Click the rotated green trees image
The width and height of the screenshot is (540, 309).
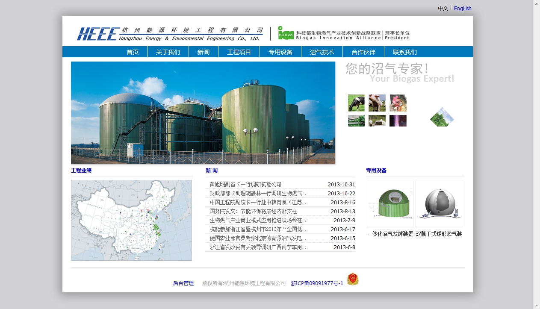point(442,117)
